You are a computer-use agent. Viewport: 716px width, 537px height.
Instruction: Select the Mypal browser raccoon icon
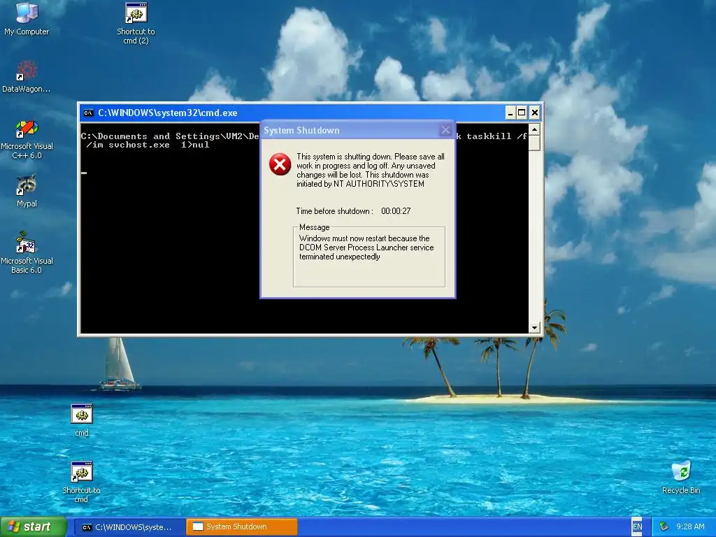coord(27,191)
